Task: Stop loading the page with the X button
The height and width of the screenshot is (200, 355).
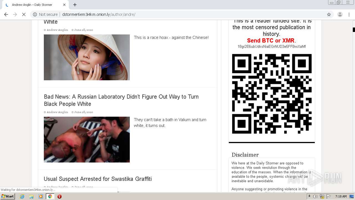Action: click(x=24, y=14)
